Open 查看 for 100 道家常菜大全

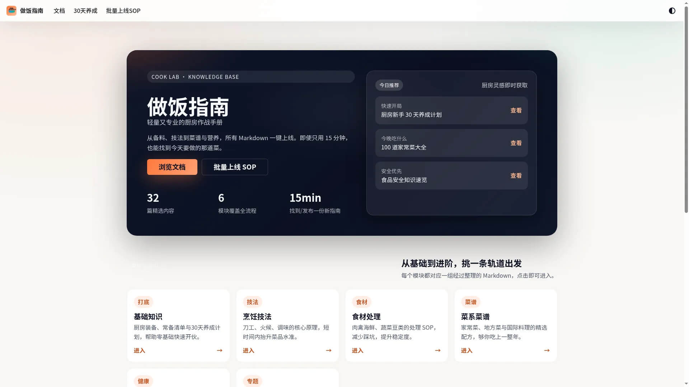click(x=516, y=143)
